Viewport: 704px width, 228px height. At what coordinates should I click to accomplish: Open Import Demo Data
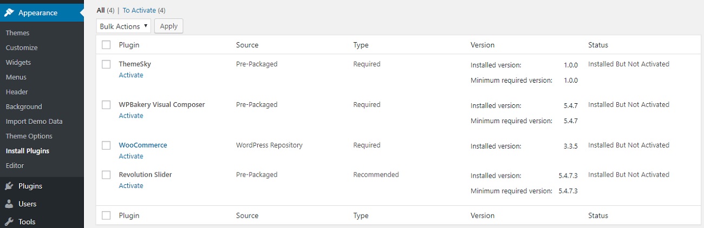pyautogui.click(x=34, y=122)
